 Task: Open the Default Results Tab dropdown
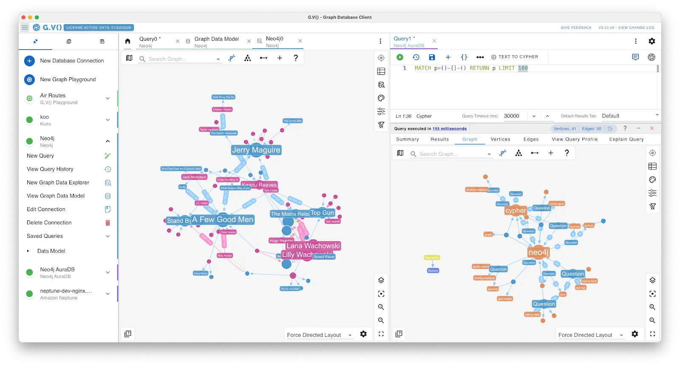click(630, 116)
